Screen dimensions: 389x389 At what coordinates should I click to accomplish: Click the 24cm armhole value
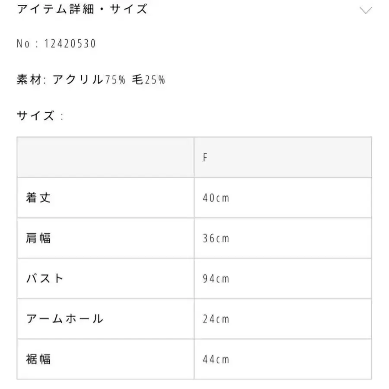(216, 319)
